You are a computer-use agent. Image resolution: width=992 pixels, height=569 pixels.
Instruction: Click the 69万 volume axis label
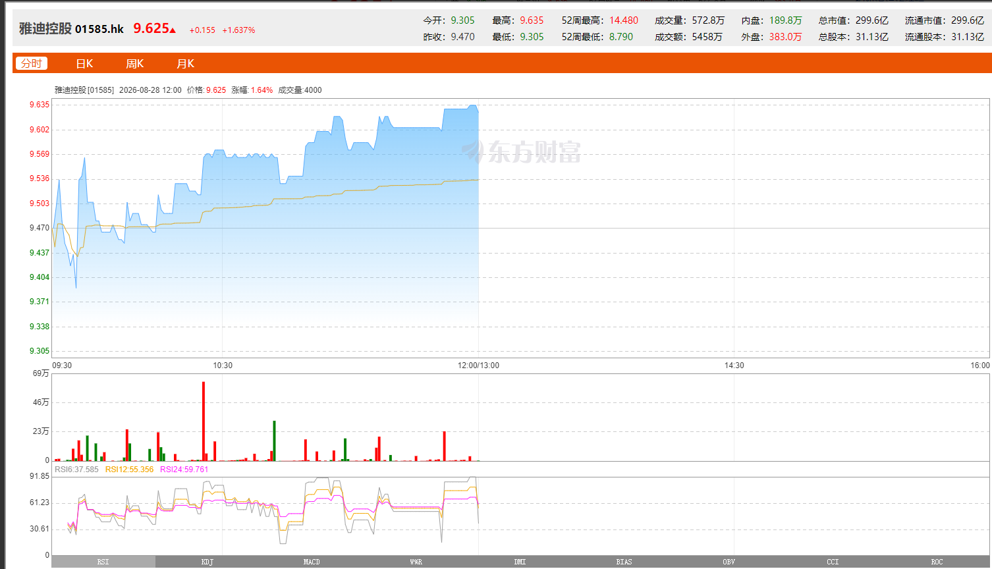pyautogui.click(x=41, y=373)
